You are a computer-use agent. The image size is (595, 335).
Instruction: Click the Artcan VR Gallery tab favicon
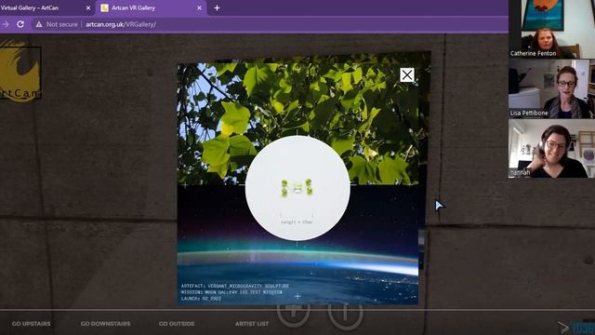click(x=104, y=8)
